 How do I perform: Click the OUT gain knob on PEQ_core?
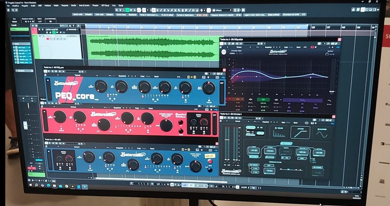coord(209,88)
